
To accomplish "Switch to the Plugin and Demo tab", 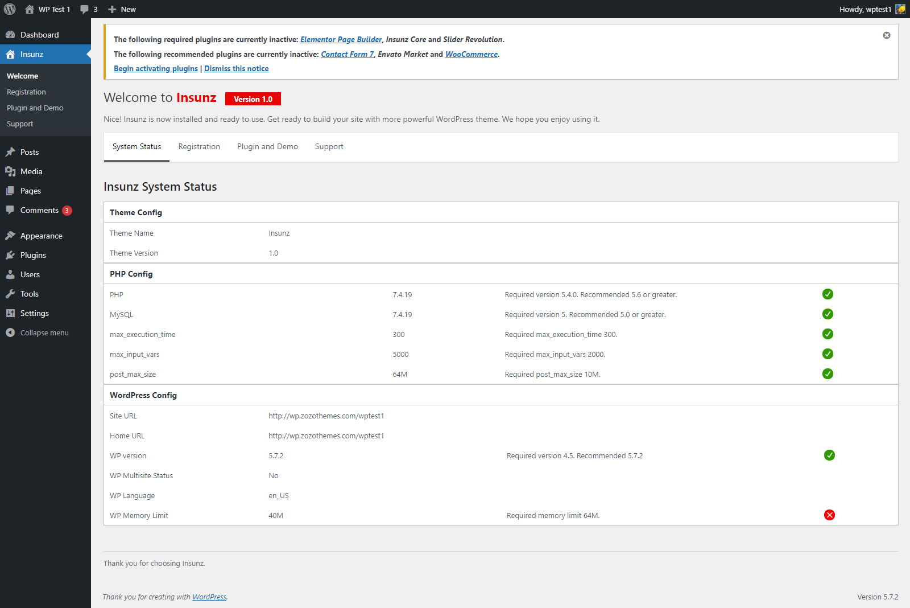I will pyautogui.click(x=267, y=147).
